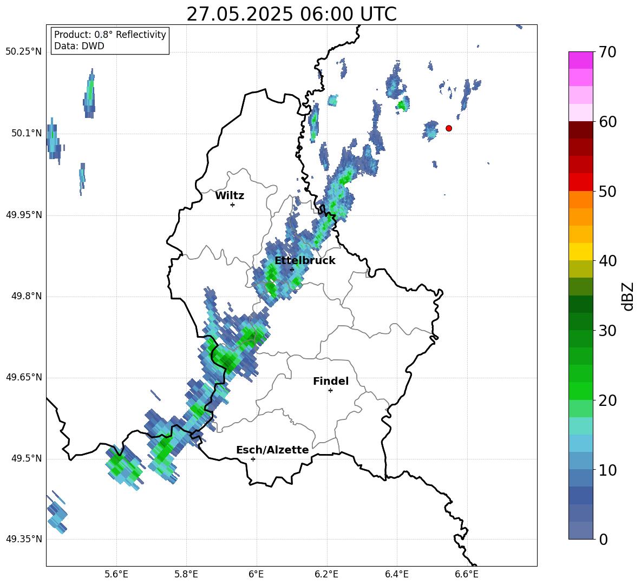Click the 49.95°N latitude tick label
Image resolution: width=641 pixels, height=585 pixels.
(x=24, y=215)
